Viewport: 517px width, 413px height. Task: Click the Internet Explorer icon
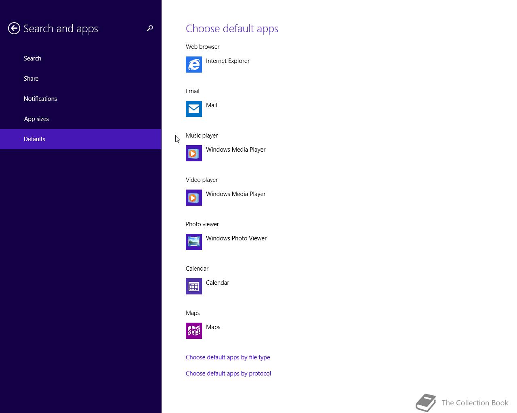(194, 65)
